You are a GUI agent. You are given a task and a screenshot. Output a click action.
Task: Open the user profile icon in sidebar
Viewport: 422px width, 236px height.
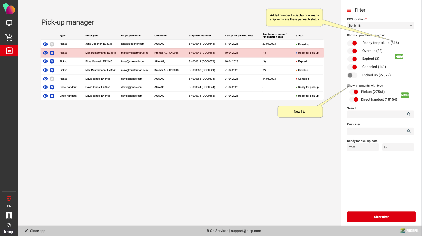[x=9, y=216]
